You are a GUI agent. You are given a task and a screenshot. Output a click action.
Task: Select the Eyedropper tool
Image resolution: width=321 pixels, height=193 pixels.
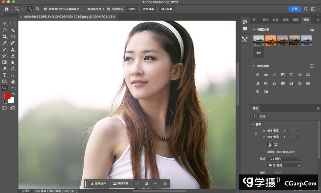point(5,43)
